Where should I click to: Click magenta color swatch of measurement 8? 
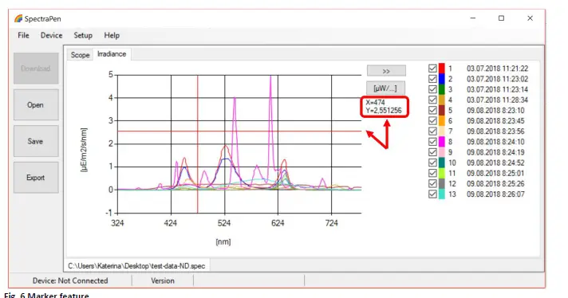pos(442,142)
